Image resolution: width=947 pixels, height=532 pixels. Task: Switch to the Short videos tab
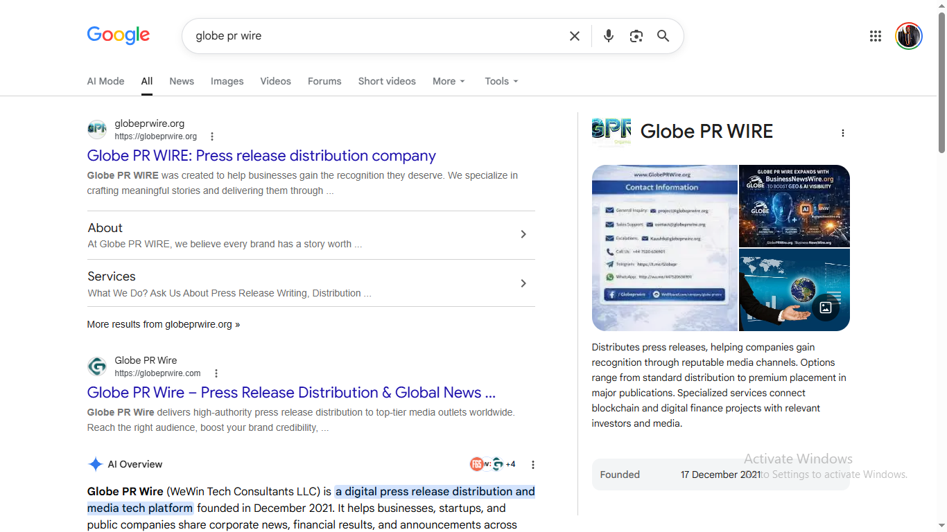[x=387, y=81]
